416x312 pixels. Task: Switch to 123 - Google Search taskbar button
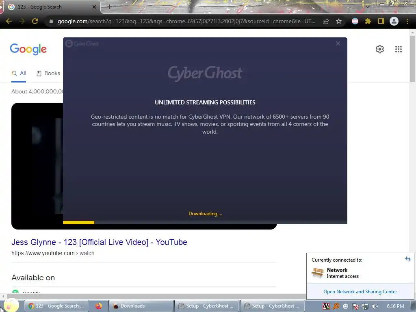pos(57,306)
